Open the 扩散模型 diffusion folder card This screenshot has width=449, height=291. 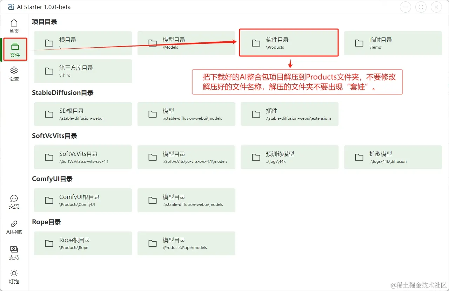point(393,157)
